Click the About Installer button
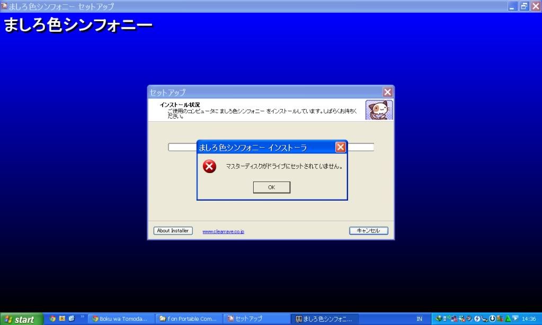Viewport: 542px width, 325px height. click(173, 231)
